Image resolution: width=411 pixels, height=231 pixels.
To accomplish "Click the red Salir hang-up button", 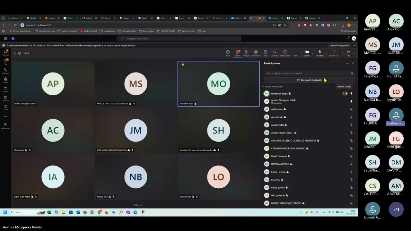I will (x=348, y=53).
